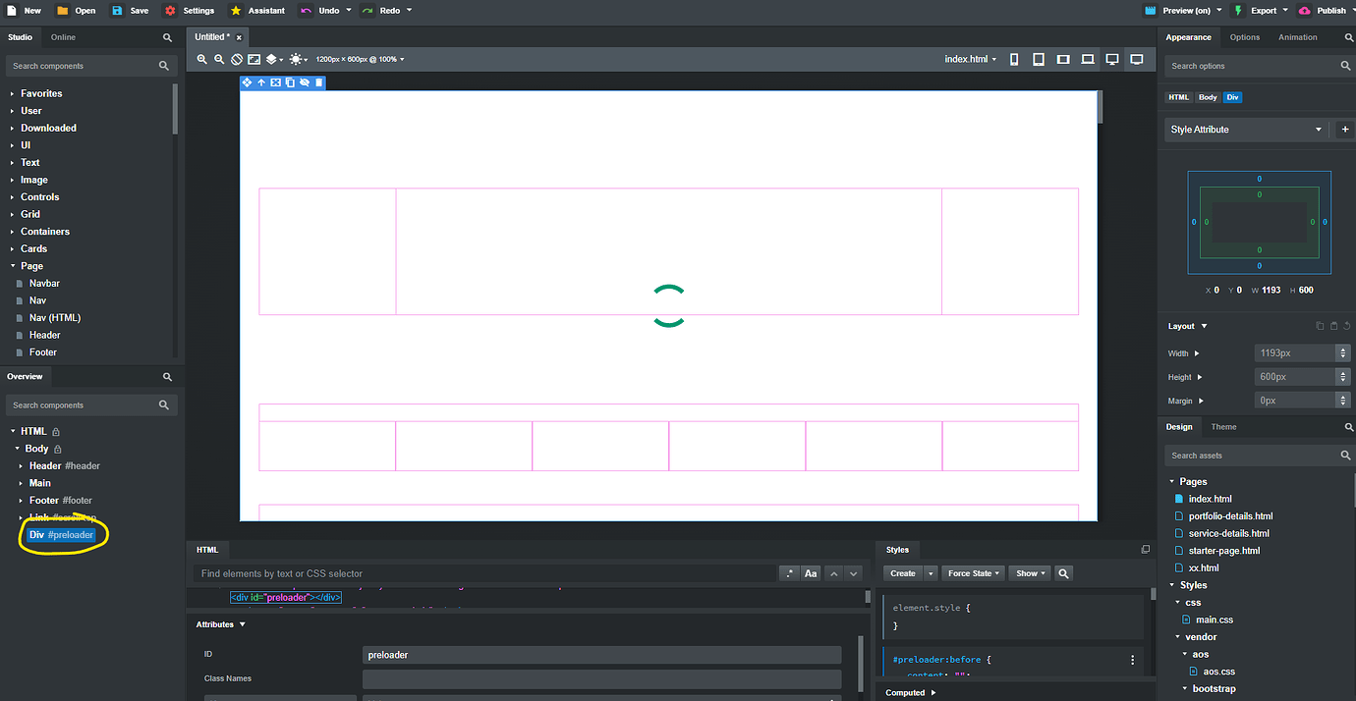
Task: Open the Preview (on) dropdown
Action: (x=1219, y=11)
